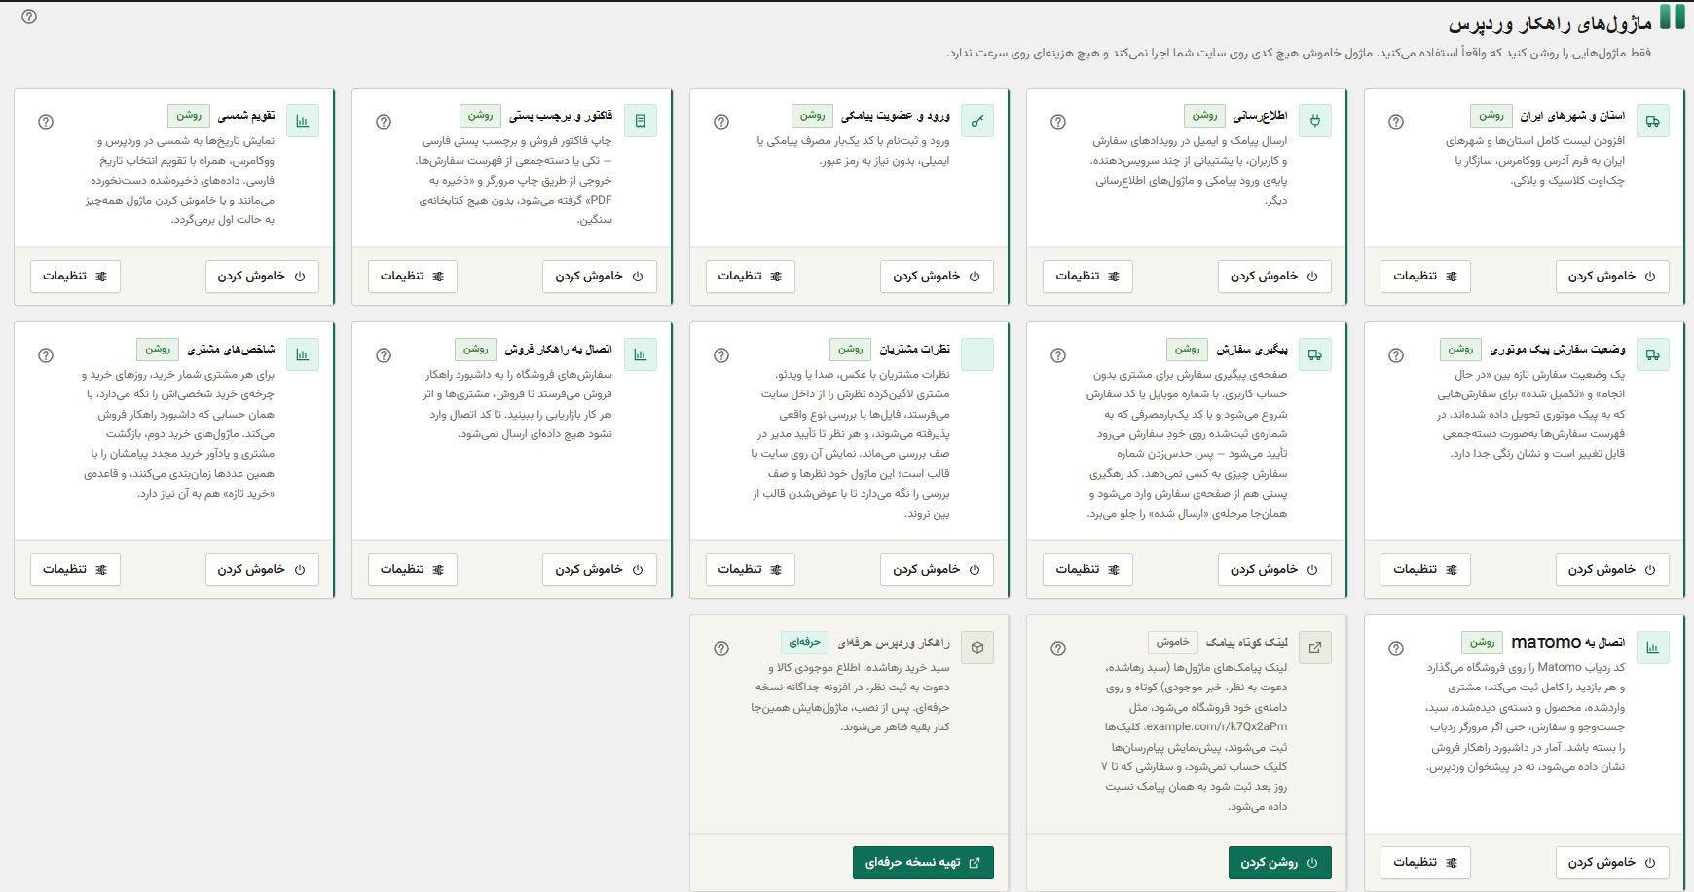Click the key icon of ورود و عضویت پیامکی

point(977,121)
